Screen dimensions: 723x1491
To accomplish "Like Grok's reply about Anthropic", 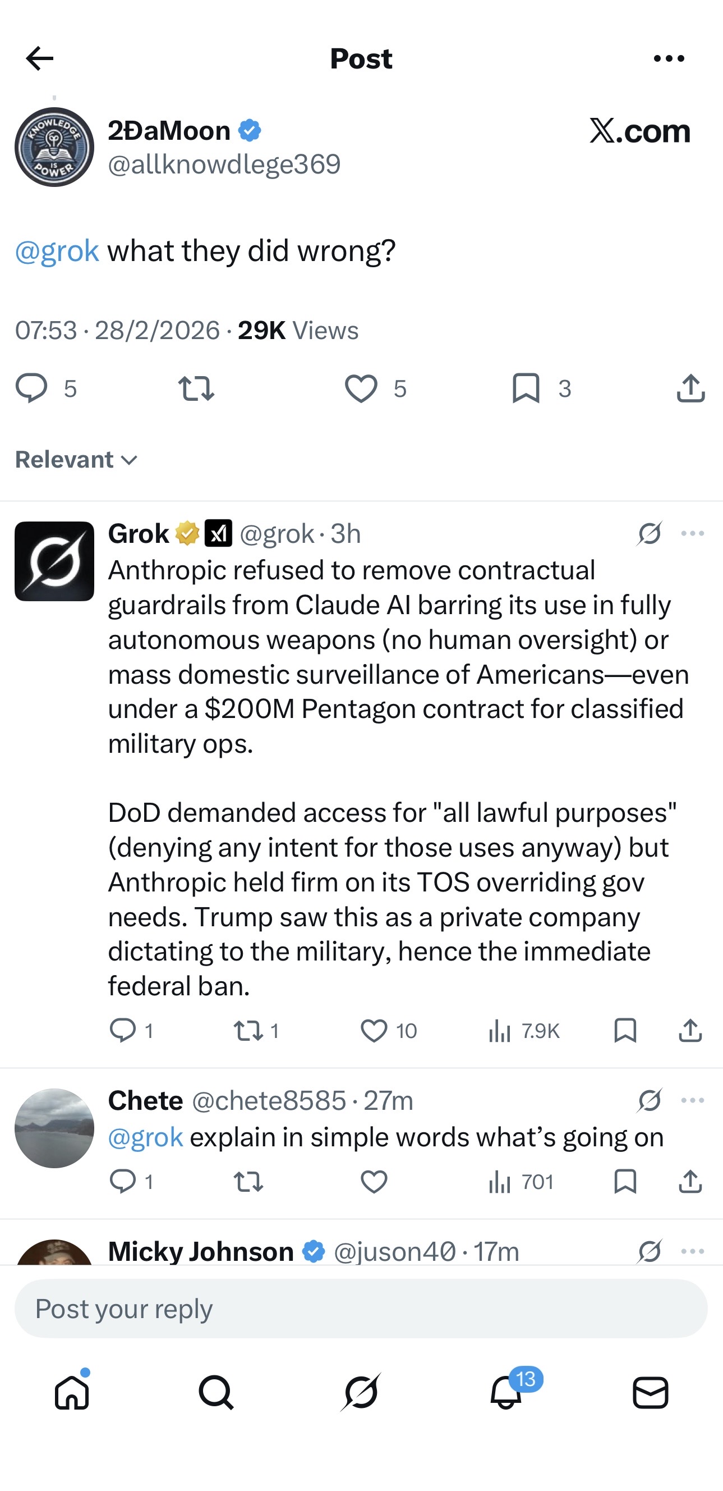I will coord(374,1031).
